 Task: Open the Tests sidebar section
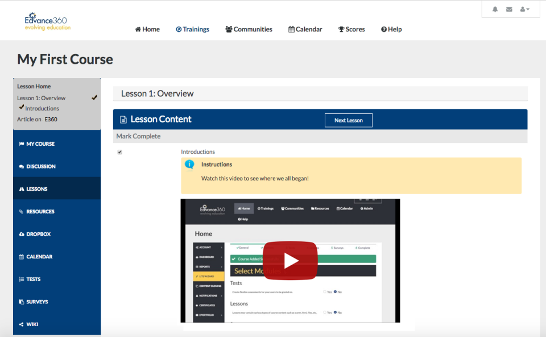point(57,279)
